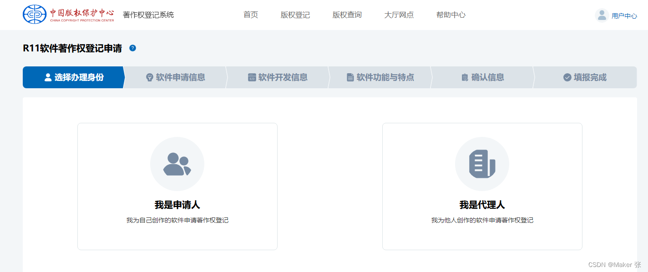
Task: Click the text 我为他人创作的软件申请著作权登记
Action: [482, 221]
